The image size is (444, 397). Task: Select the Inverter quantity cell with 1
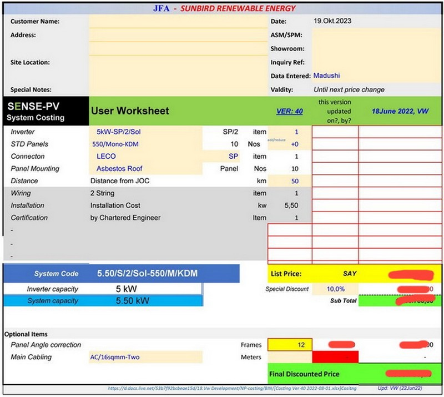[290, 132]
